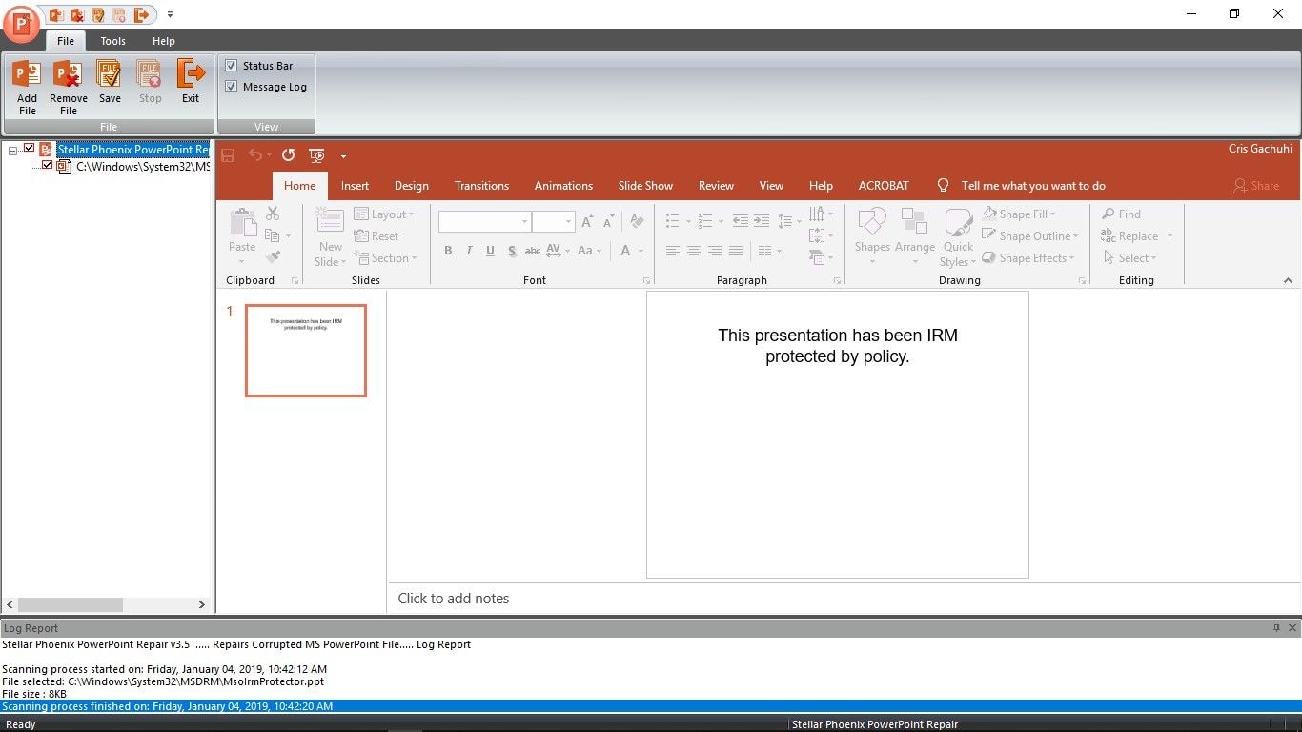Switch to the Transitions tab
Screen dimensions: 1302x732
point(481,186)
